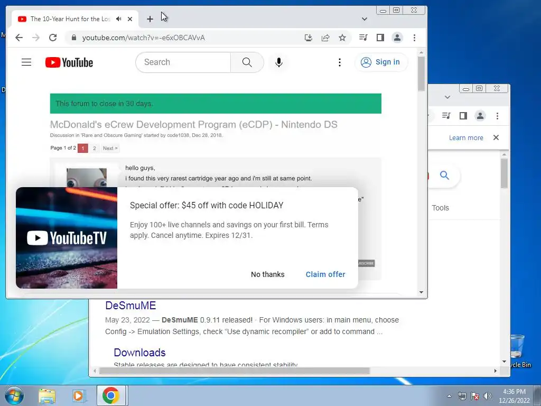This screenshot has width=541, height=406.
Task: Search with your voice microphone icon
Action: 279,62
